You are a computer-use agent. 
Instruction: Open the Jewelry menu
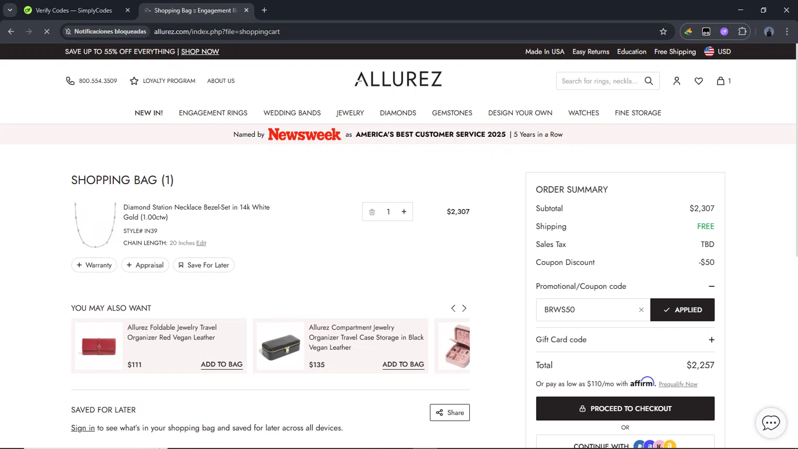point(350,113)
